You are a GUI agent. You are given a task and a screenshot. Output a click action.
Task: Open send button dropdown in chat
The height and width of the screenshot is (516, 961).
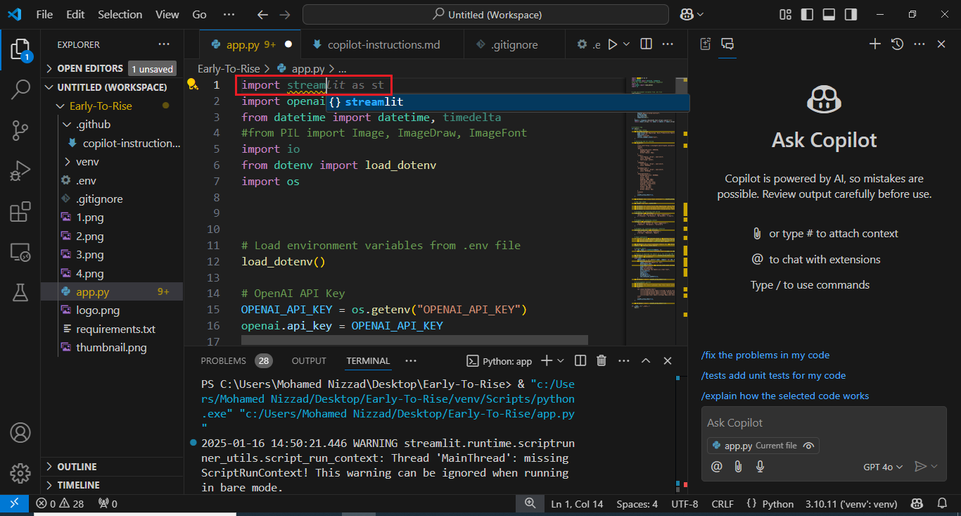934,466
